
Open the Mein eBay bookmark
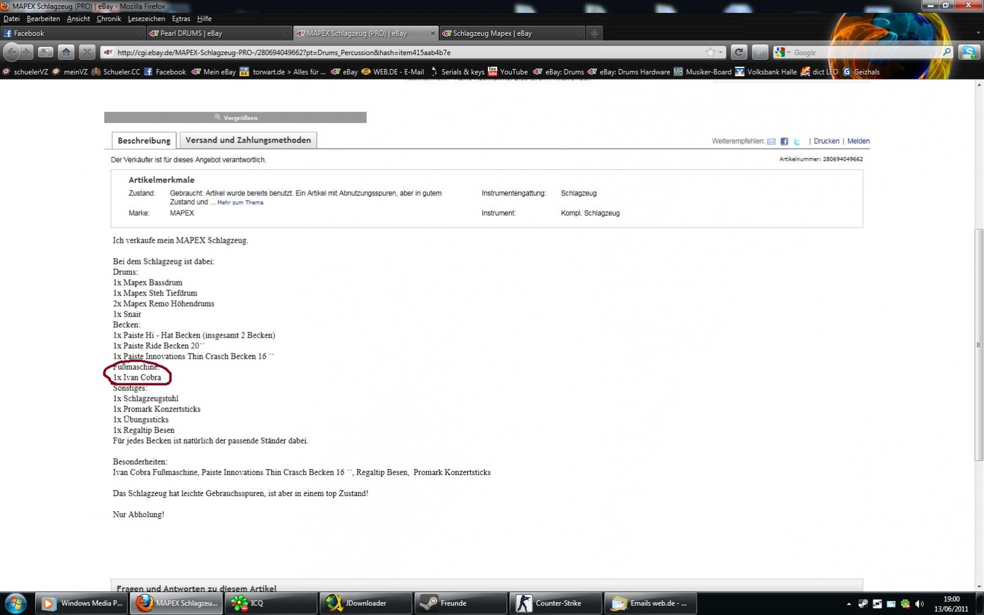coord(213,72)
